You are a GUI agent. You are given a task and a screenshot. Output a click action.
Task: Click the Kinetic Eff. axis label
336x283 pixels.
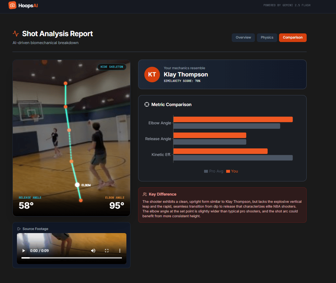pos(161,155)
